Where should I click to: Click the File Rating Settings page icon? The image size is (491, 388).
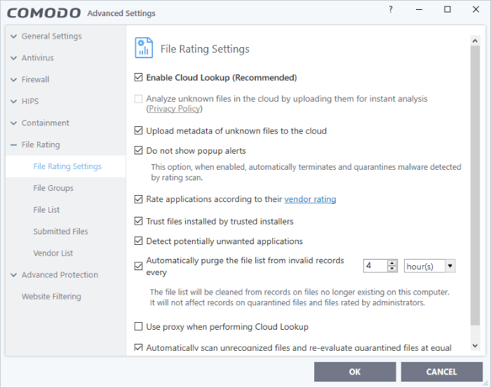click(x=144, y=48)
